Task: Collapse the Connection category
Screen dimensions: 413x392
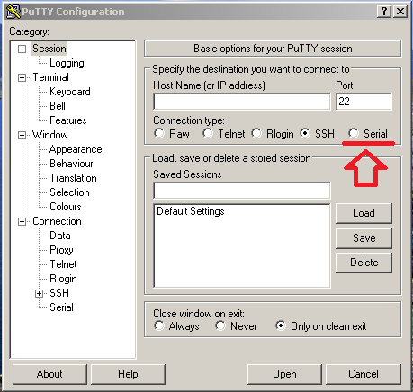Action: [22, 221]
